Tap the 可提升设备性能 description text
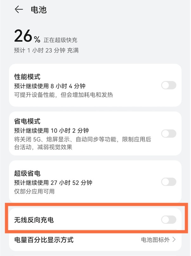The width and height of the screenshot is (191, 256). [x=63, y=95]
